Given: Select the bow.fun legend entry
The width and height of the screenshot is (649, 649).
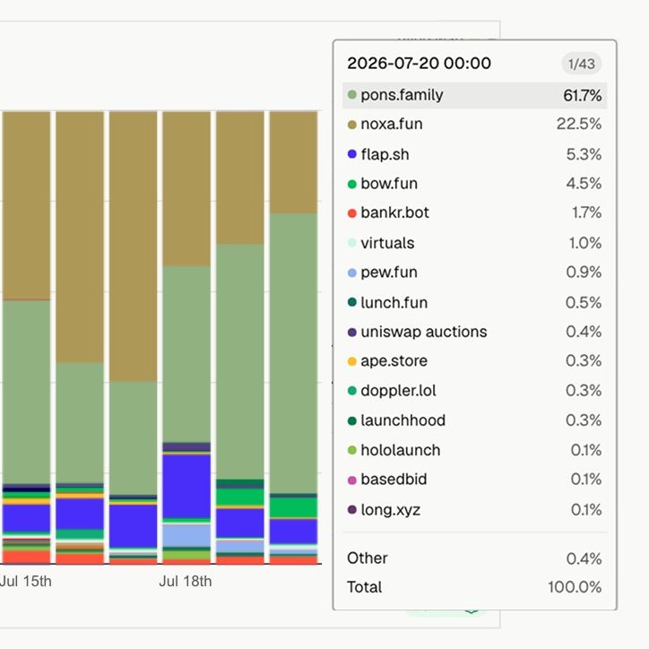Looking at the screenshot, I should [474, 184].
